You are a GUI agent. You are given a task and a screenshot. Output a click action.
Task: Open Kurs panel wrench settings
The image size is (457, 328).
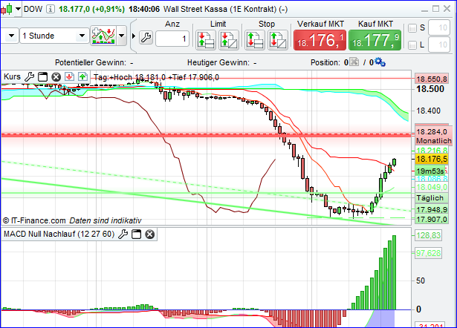29,77
